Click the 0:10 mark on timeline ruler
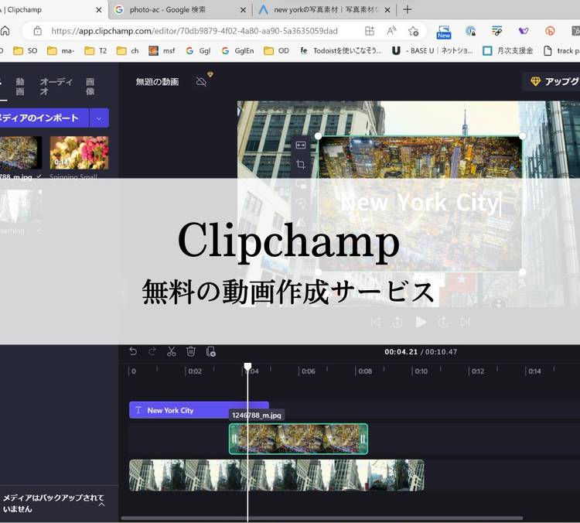The width and height of the screenshot is (580, 523). [421, 371]
